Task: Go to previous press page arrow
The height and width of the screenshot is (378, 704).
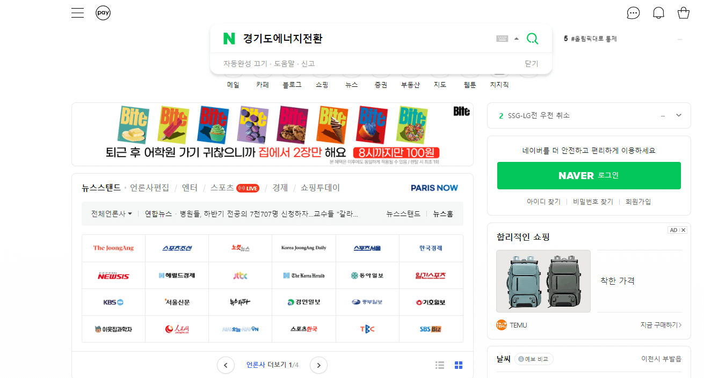Action: point(226,365)
